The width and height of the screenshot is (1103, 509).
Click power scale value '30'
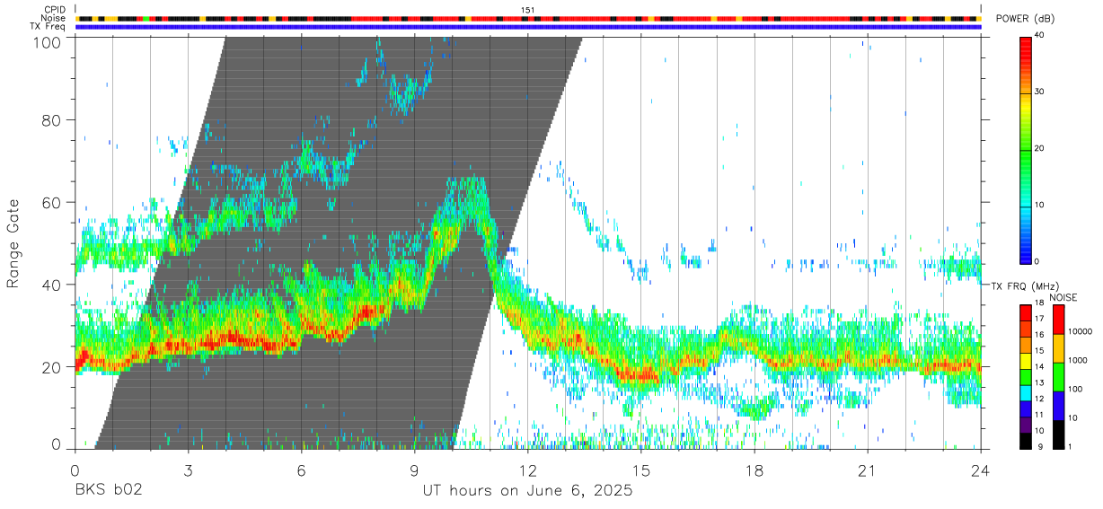click(x=1039, y=92)
